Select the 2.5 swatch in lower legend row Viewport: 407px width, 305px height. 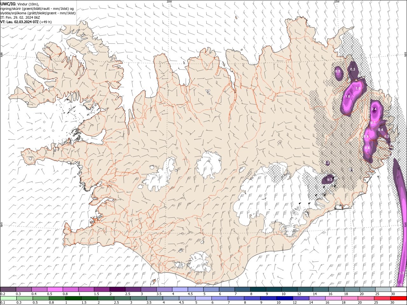[x=122, y=298]
